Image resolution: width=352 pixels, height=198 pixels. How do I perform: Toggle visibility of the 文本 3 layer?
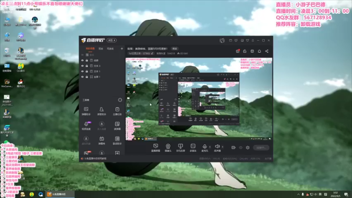point(82,66)
